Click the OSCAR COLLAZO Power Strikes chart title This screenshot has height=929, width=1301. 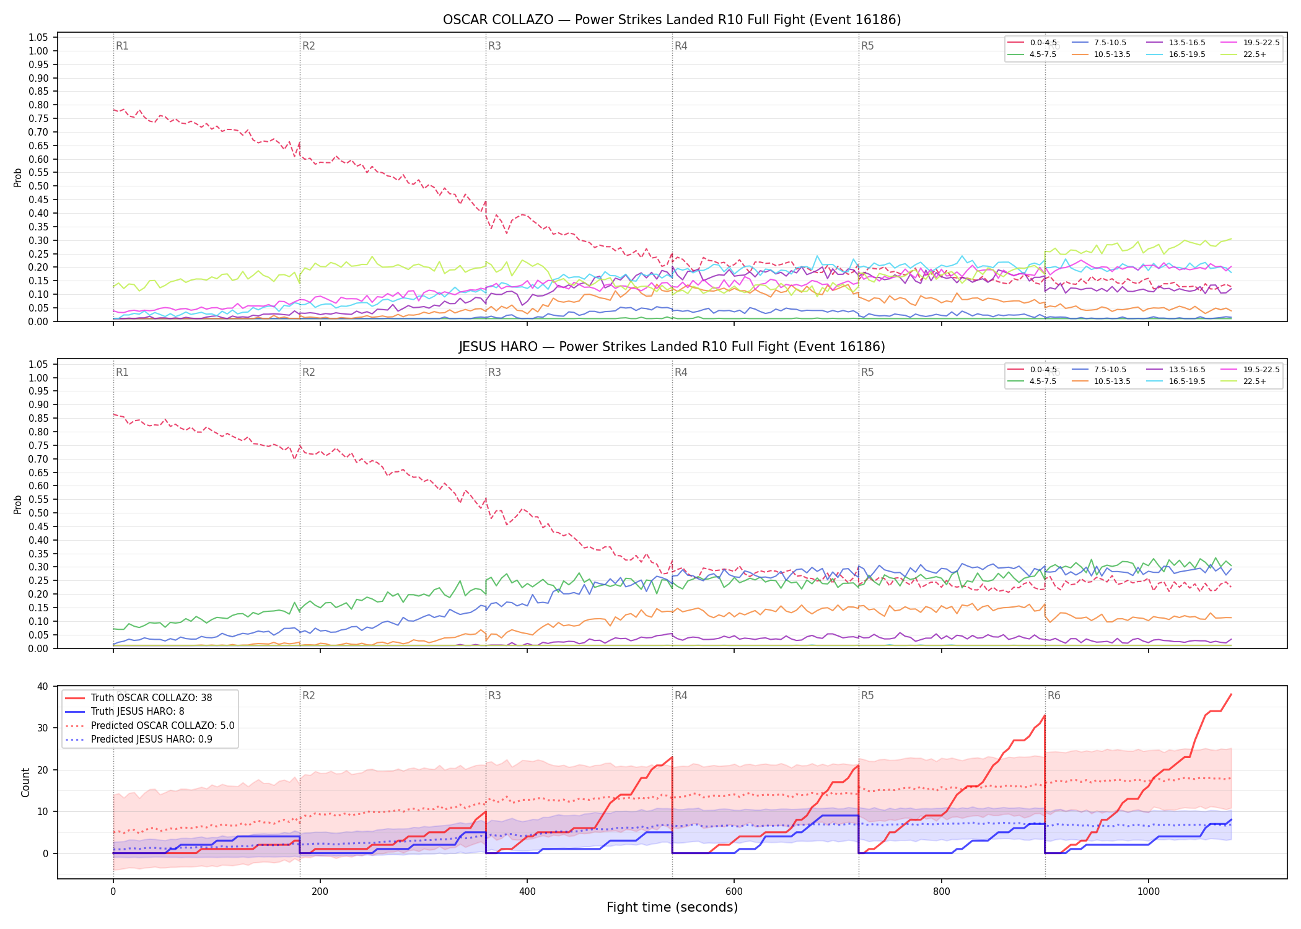click(x=672, y=20)
